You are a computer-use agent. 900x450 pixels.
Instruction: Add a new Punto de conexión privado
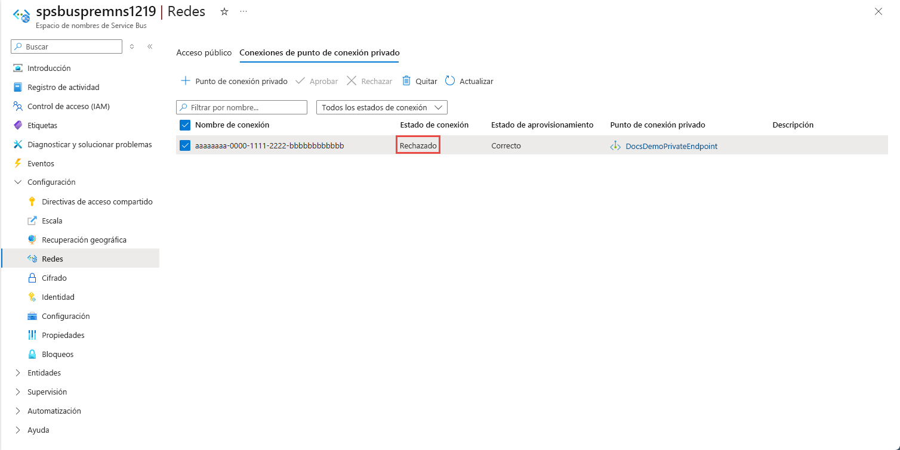point(234,81)
